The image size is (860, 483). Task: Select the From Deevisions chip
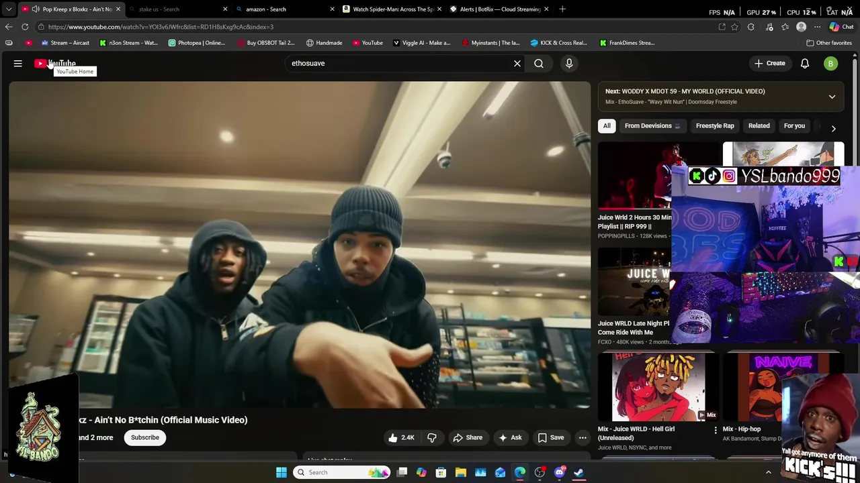652,125
